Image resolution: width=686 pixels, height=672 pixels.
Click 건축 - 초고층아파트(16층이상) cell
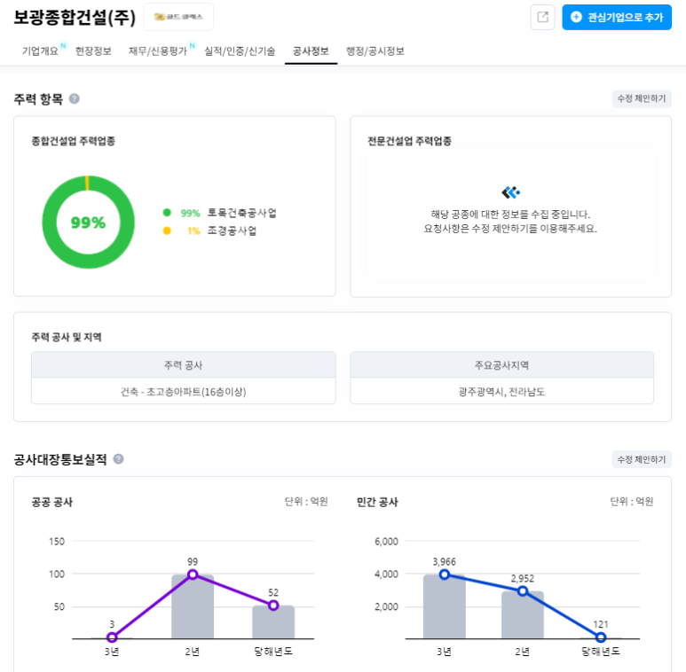[184, 392]
